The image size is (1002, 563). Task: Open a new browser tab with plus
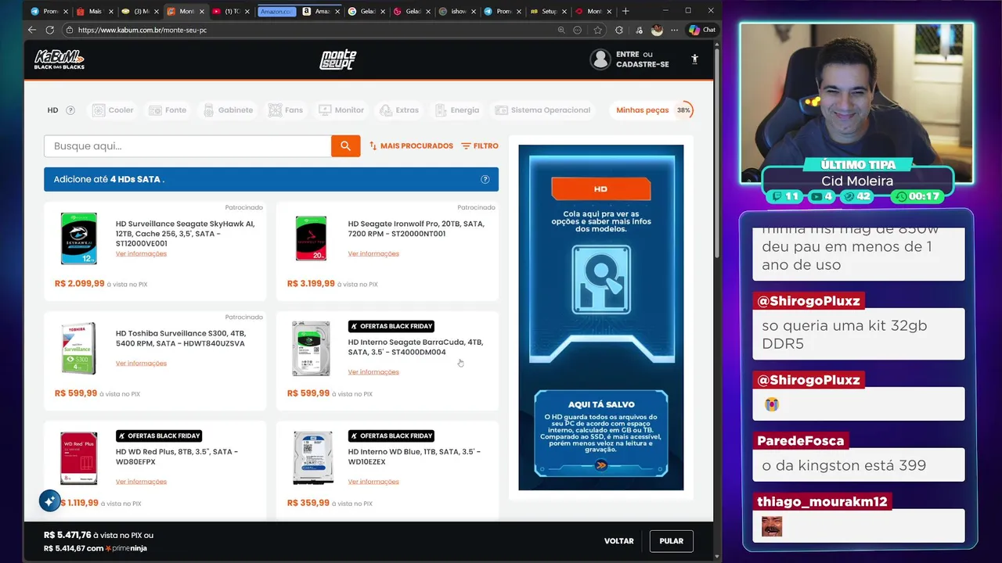point(625,11)
